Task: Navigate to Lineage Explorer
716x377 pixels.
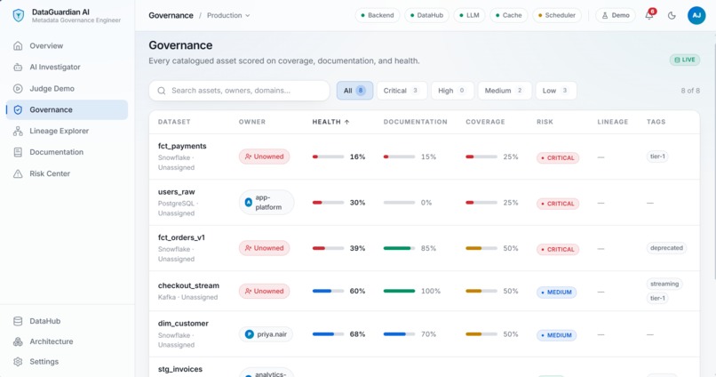Action: [67, 132]
